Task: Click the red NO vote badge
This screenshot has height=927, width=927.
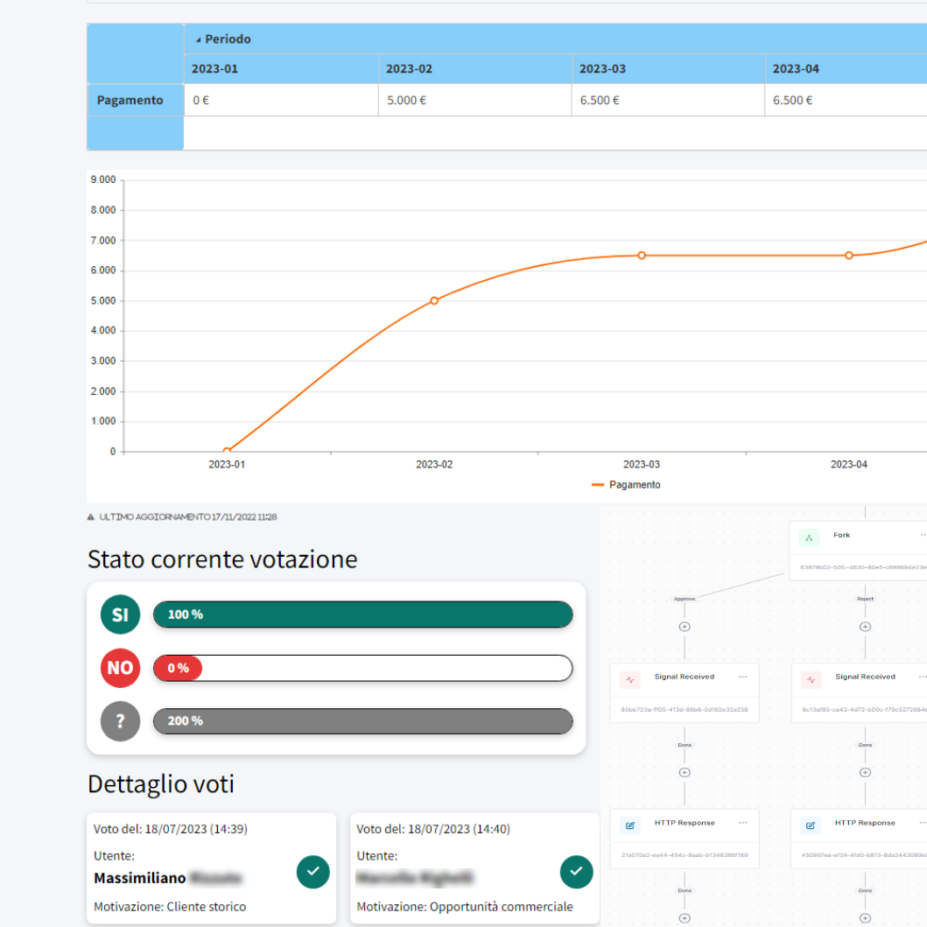Action: (x=120, y=668)
